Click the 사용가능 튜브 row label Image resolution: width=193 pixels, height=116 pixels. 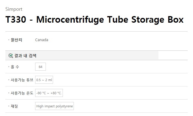coord(22,80)
